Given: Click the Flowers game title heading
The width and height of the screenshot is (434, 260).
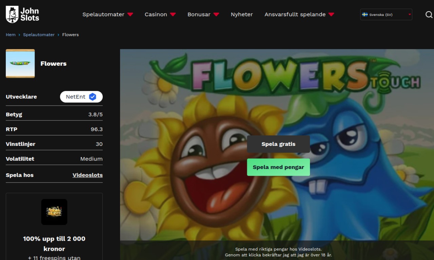Looking at the screenshot, I should click(x=54, y=64).
